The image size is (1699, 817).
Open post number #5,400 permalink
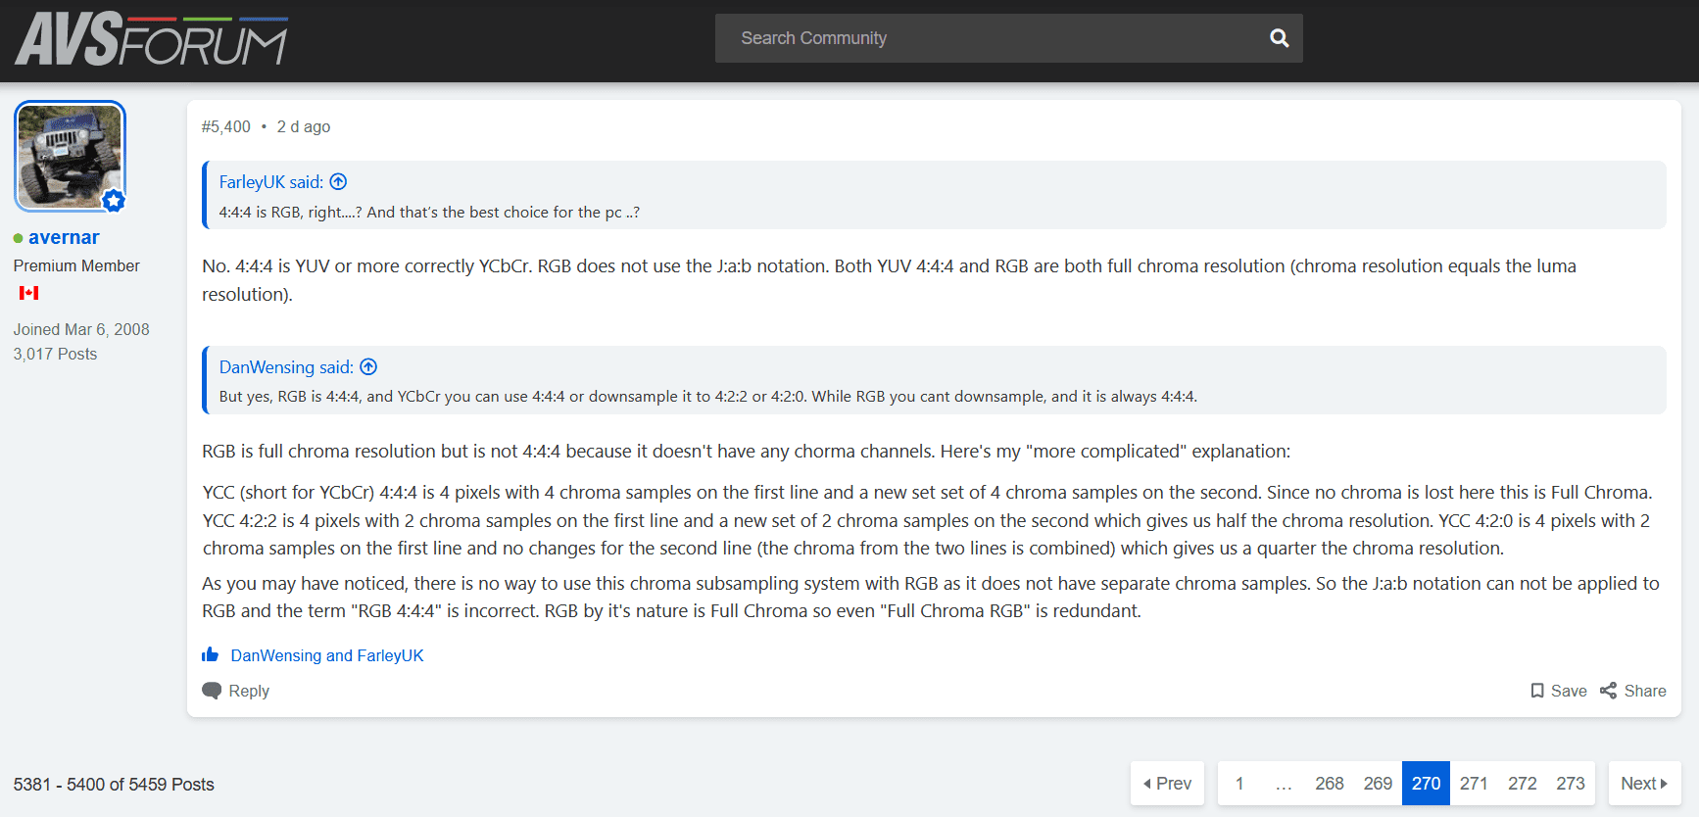[226, 126]
